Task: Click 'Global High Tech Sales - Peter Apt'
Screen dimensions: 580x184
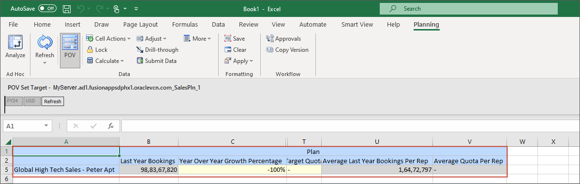Action: (66, 170)
